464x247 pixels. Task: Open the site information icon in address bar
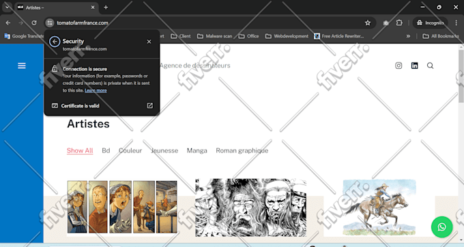[50, 22]
